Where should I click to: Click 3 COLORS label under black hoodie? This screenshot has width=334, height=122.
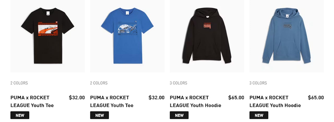(x=178, y=83)
